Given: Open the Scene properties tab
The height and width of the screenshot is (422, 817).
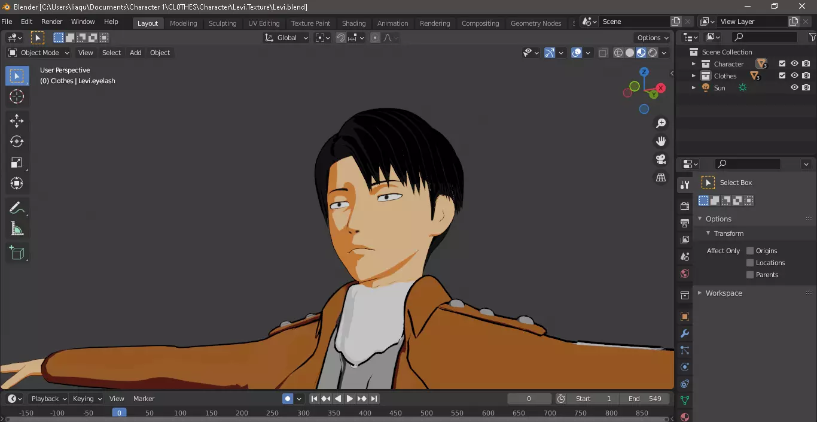Looking at the screenshot, I should (x=685, y=256).
